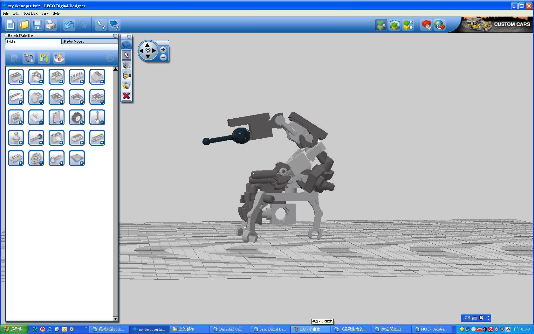Image resolution: width=534 pixels, height=334 pixels.
Task: Select the Paint bucket tool
Action: coord(127,86)
